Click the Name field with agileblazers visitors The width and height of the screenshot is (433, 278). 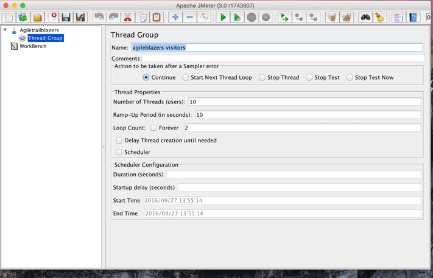[277, 47]
